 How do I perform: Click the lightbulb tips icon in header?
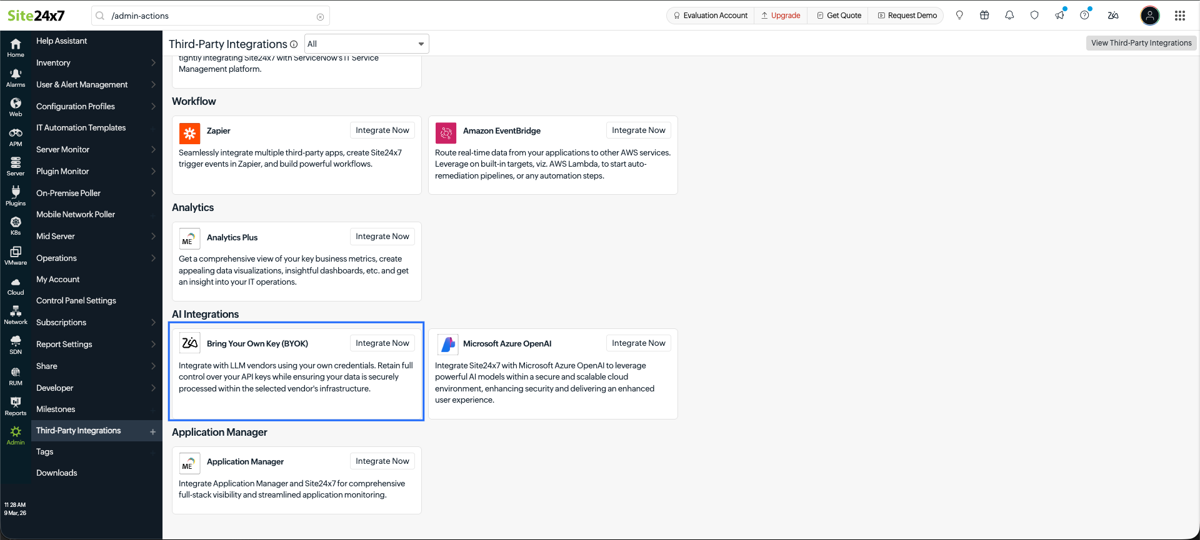[959, 16]
